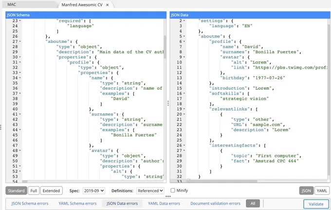The image size is (331, 210).
Task: Click the "language": "EN" line
Action: pos(231,26)
